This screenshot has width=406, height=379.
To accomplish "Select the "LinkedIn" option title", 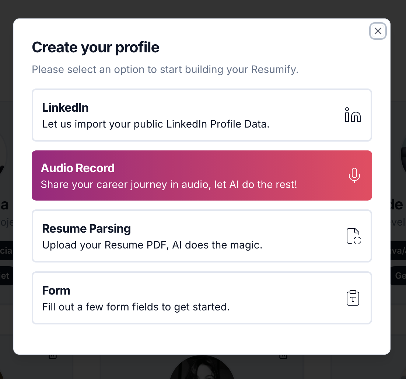I will [65, 108].
